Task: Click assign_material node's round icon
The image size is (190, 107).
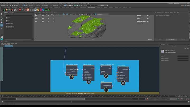Action: coord(123,83)
